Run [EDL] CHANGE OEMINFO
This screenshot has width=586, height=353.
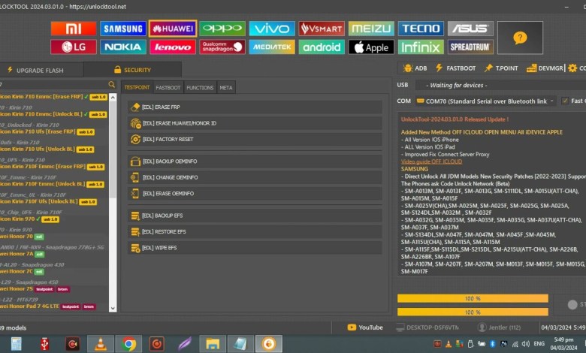pyautogui.click(x=255, y=177)
